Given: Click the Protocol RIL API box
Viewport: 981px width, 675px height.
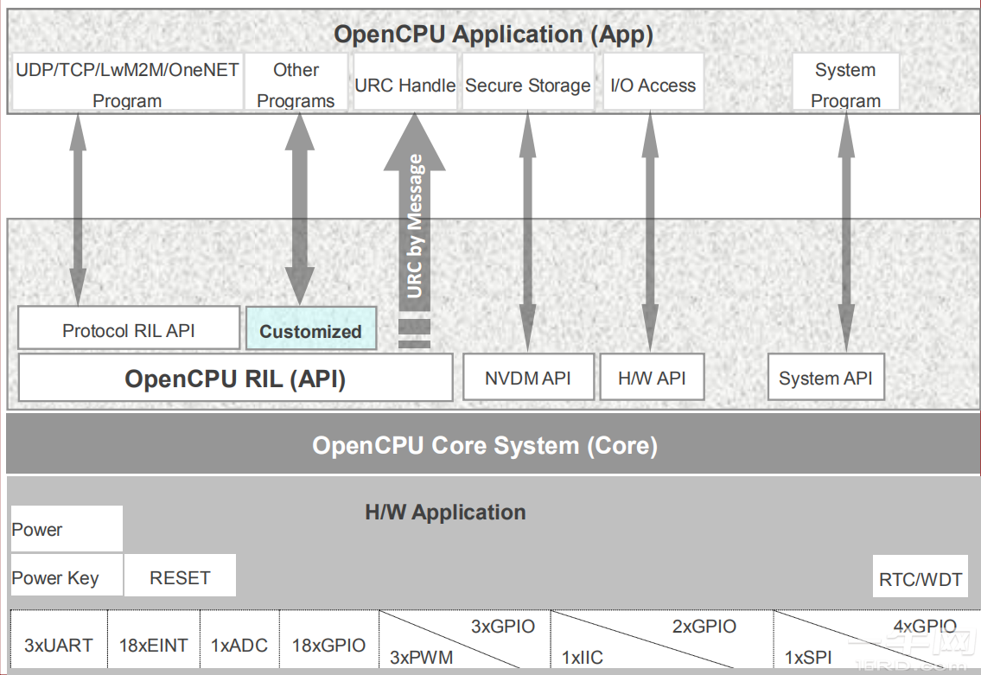Looking at the screenshot, I should [129, 330].
